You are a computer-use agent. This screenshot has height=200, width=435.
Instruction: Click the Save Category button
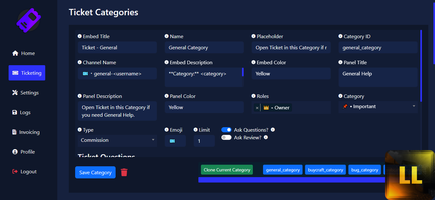[95, 172]
